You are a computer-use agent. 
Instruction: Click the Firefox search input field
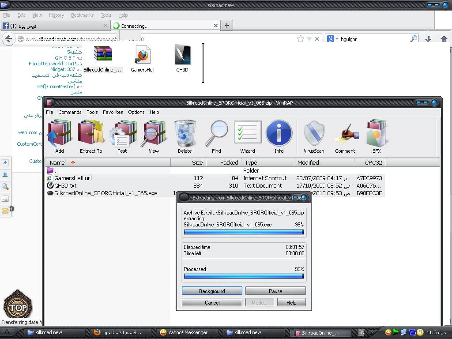374,39
